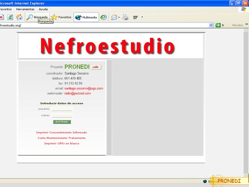Select the fax number 91 313 82 58
The image size is (249, 187).
click(x=73, y=83)
